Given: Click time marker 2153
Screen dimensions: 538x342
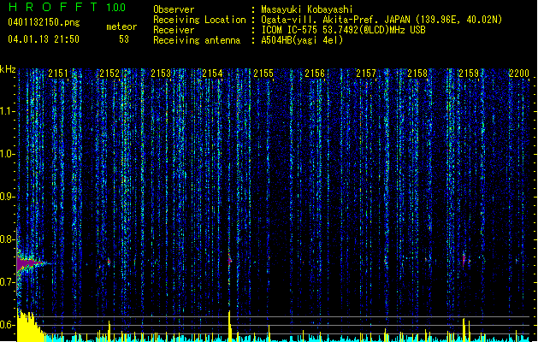Looking at the screenshot, I should 161,74.
